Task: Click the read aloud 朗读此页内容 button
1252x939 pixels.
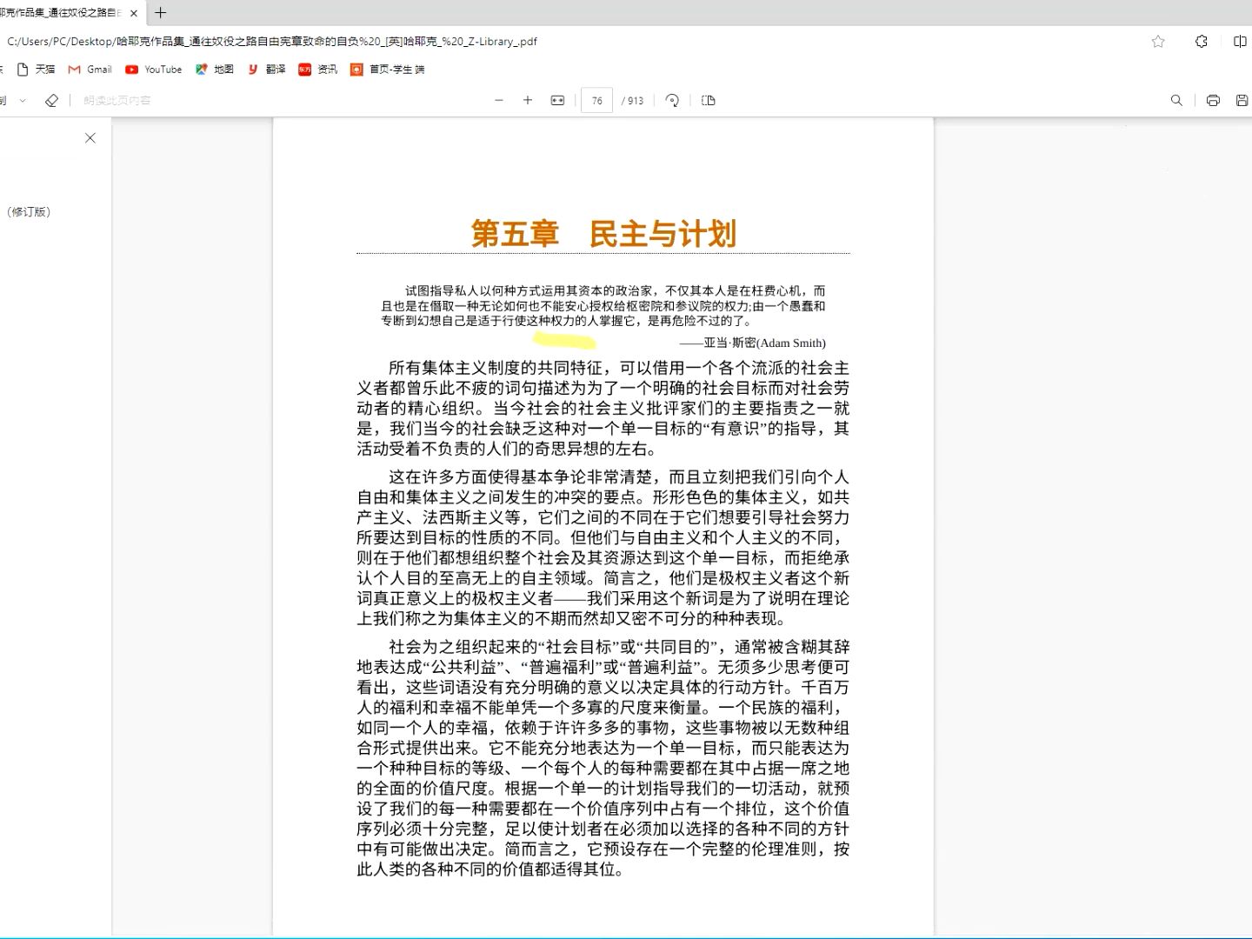Action: click(x=117, y=101)
